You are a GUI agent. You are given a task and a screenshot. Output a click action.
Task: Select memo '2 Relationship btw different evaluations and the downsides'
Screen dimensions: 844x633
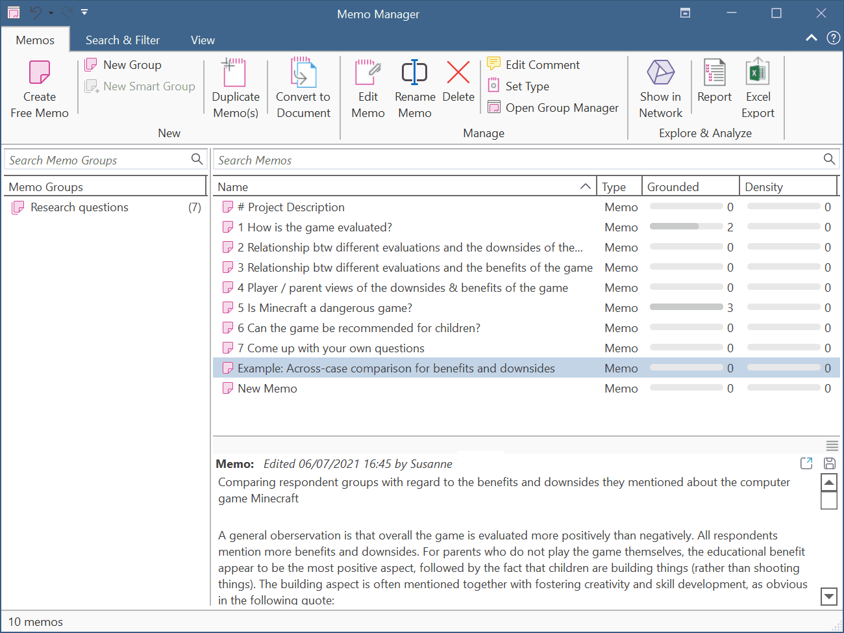527,248
